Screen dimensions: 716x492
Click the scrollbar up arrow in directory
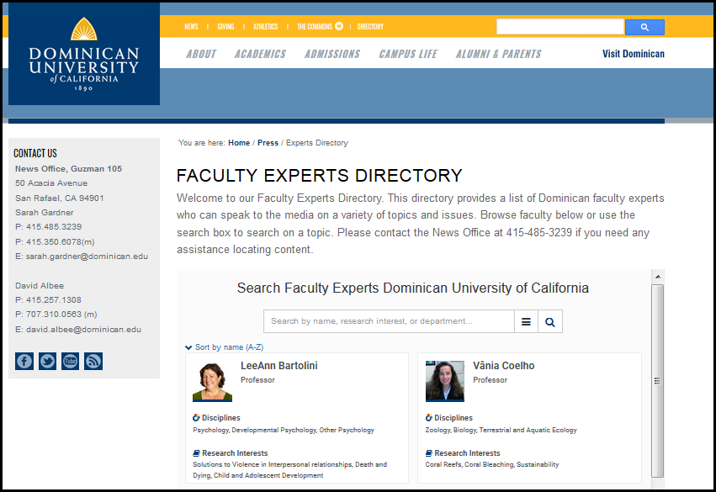coord(658,277)
